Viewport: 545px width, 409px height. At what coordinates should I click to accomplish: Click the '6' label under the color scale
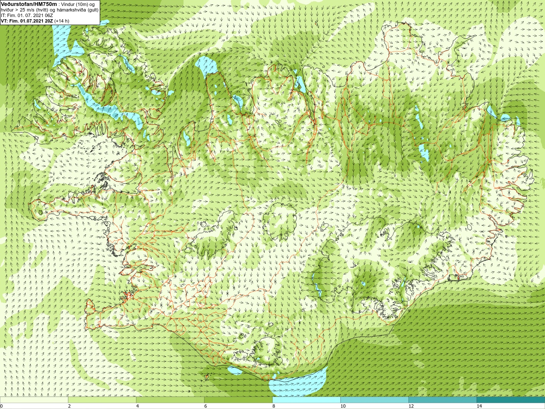pyautogui.click(x=206, y=406)
